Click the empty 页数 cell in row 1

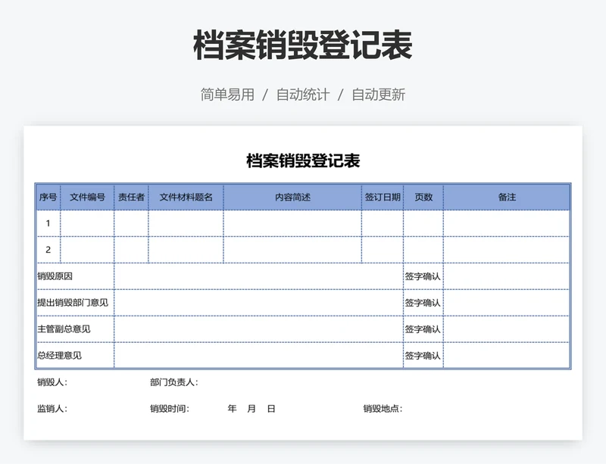[423, 223]
